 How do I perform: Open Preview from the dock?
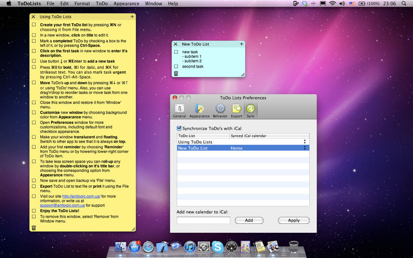pyautogui.click(x=273, y=247)
